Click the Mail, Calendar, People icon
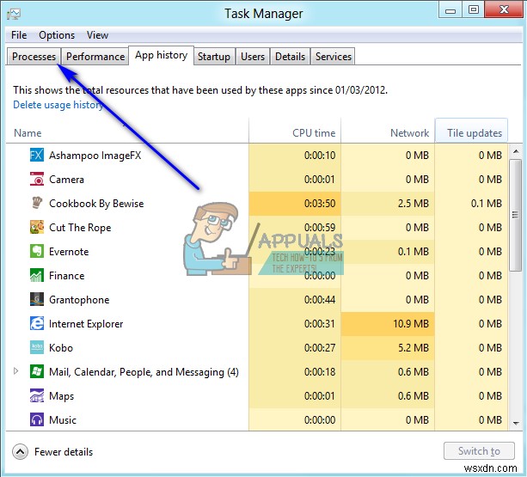This screenshot has height=477, width=527. point(37,371)
